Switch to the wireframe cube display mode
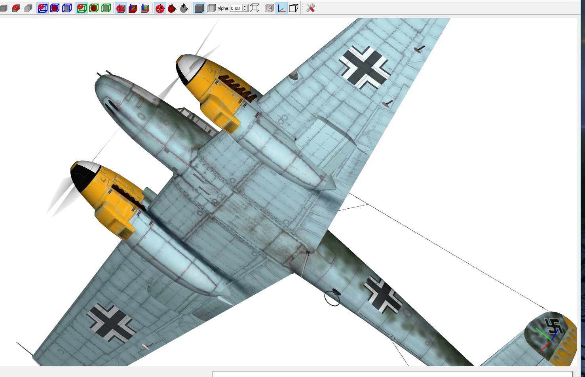The height and width of the screenshot is (377, 585). pyautogui.click(x=255, y=8)
